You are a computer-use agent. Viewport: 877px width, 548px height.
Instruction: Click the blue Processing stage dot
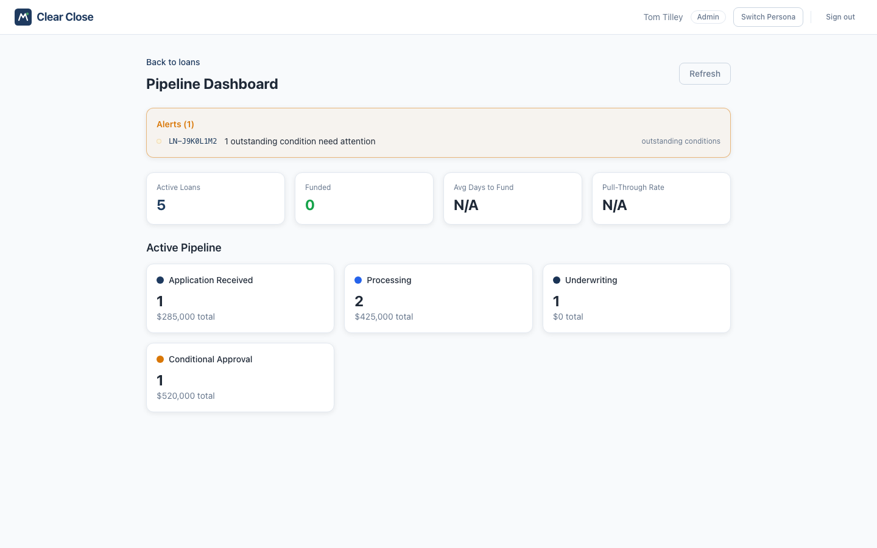point(358,280)
